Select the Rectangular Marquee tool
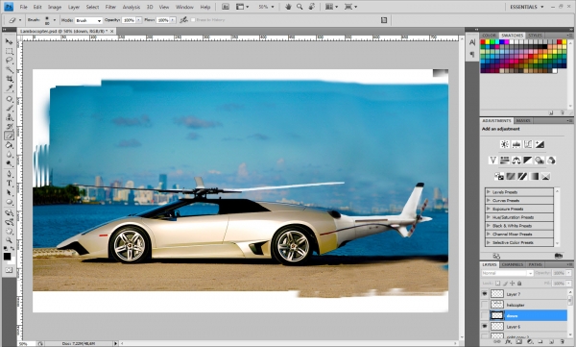576x347 pixels. point(9,51)
